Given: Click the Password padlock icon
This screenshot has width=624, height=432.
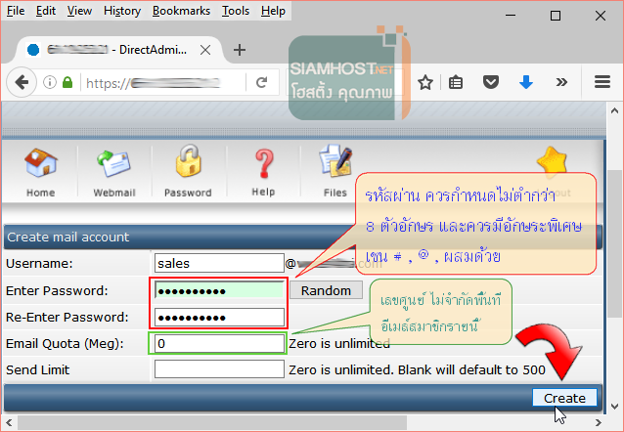Looking at the screenshot, I should [x=188, y=169].
